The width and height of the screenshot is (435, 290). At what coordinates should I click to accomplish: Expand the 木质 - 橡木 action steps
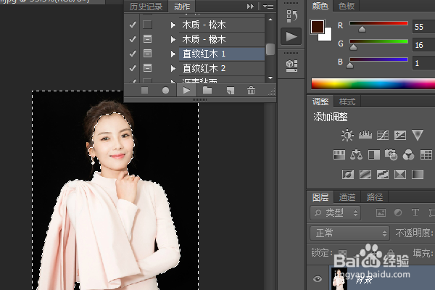173,39
